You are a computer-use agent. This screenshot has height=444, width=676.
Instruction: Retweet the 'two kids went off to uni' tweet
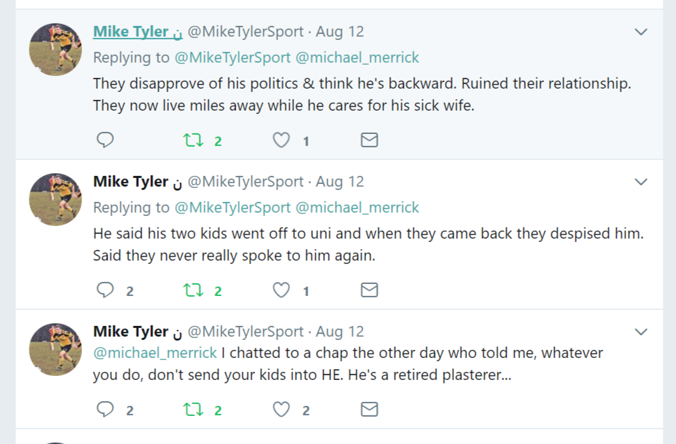193,290
